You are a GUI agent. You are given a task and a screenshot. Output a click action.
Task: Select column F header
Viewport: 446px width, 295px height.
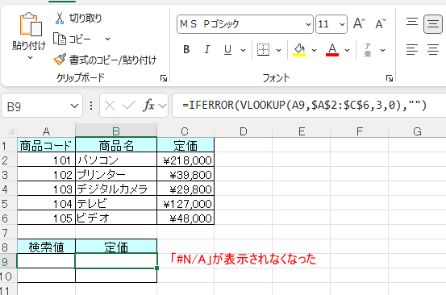(359, 131)
